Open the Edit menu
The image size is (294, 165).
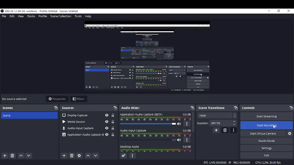point(12,16)
